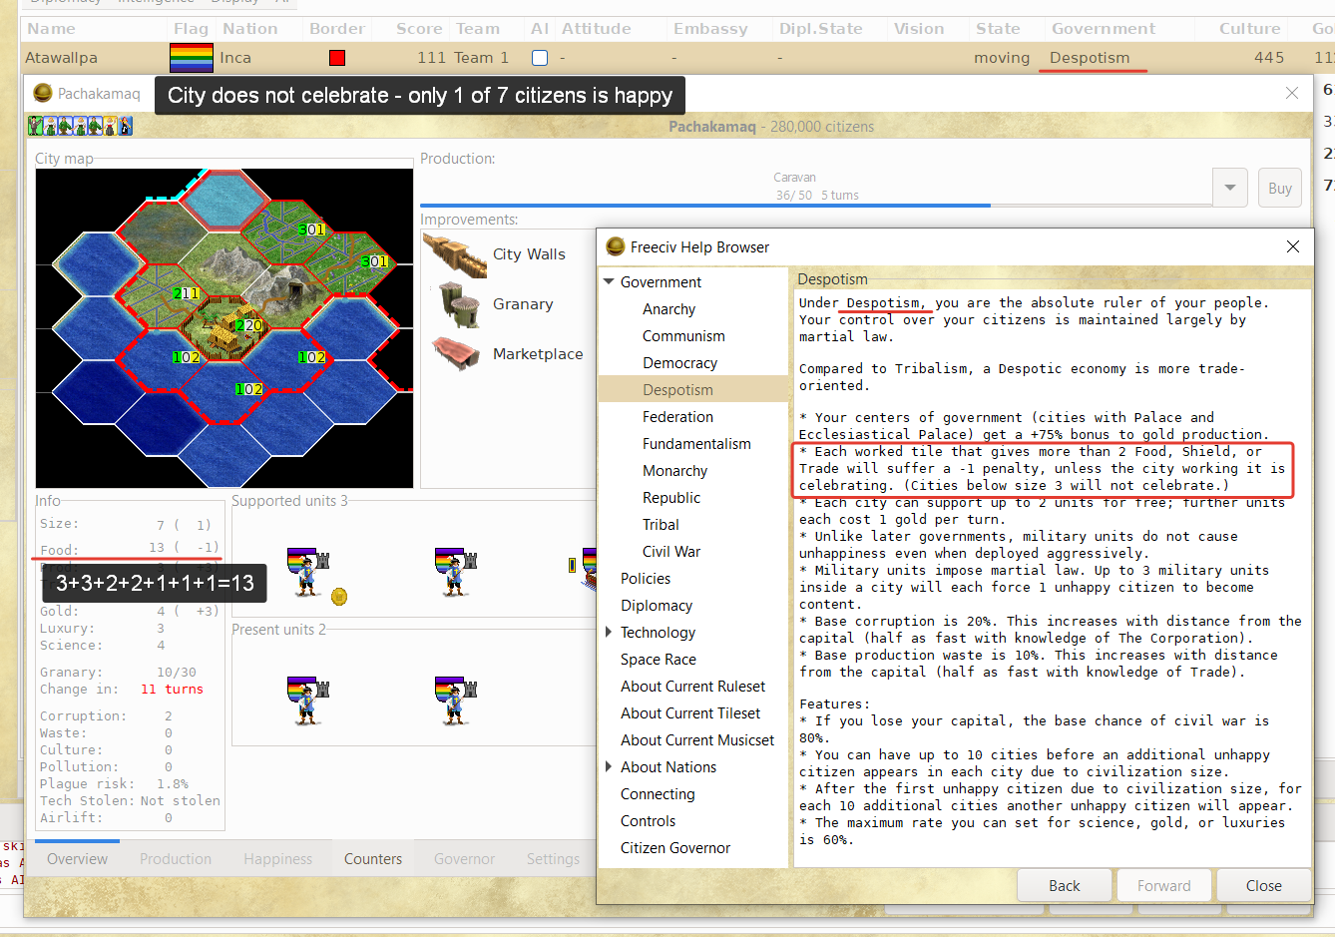1335x937 pixels.
Task: Collapse the Government tree node
Action: click(x=609, y=282)
